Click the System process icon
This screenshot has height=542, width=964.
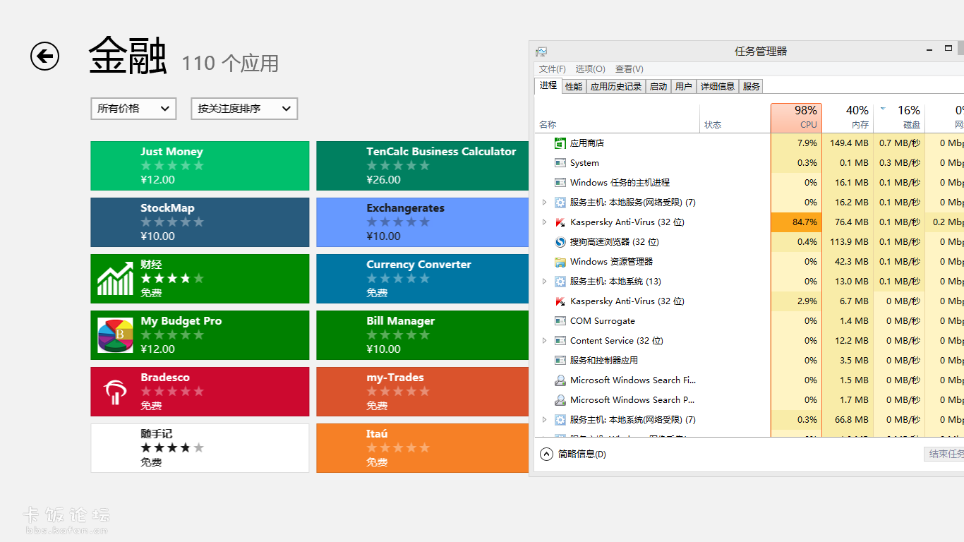[x=560, y=162]
